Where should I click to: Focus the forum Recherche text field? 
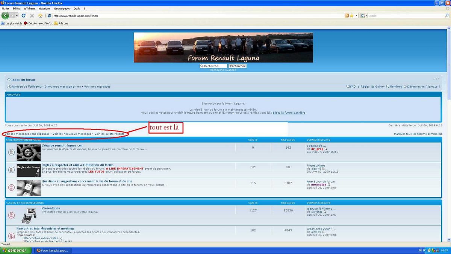coord(213,66)
